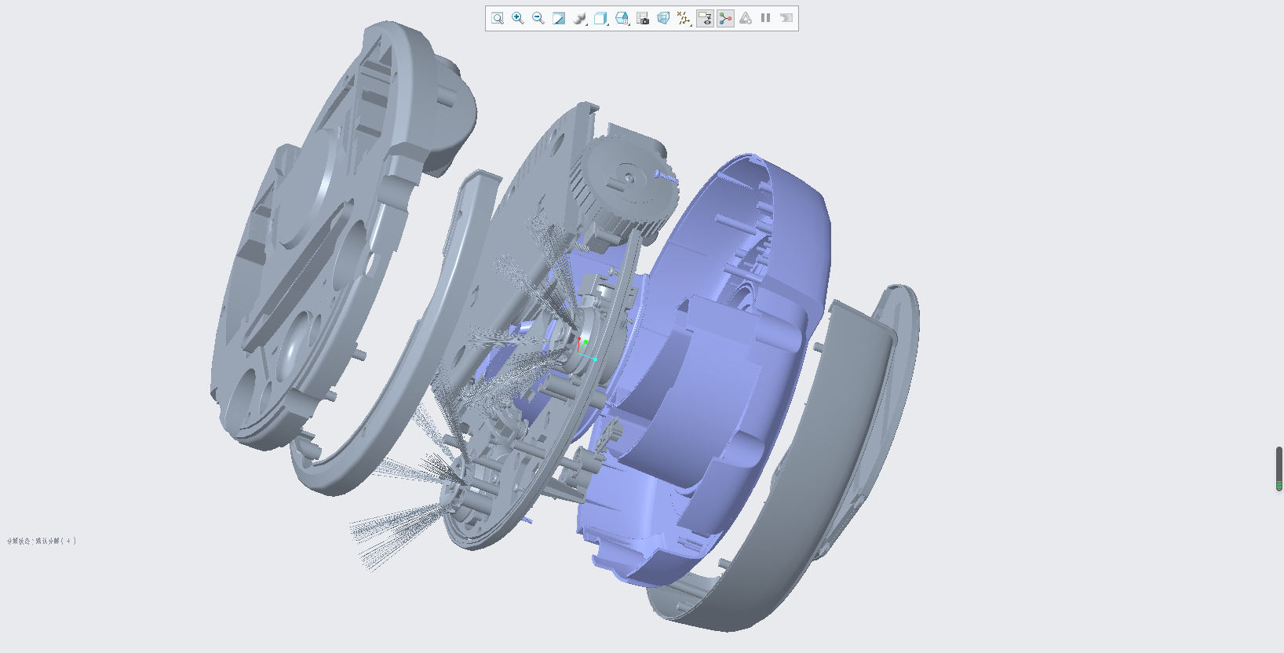Toggle the spin center display
This screenshot has height=653, width=1284.
click(x=725, y=18)
